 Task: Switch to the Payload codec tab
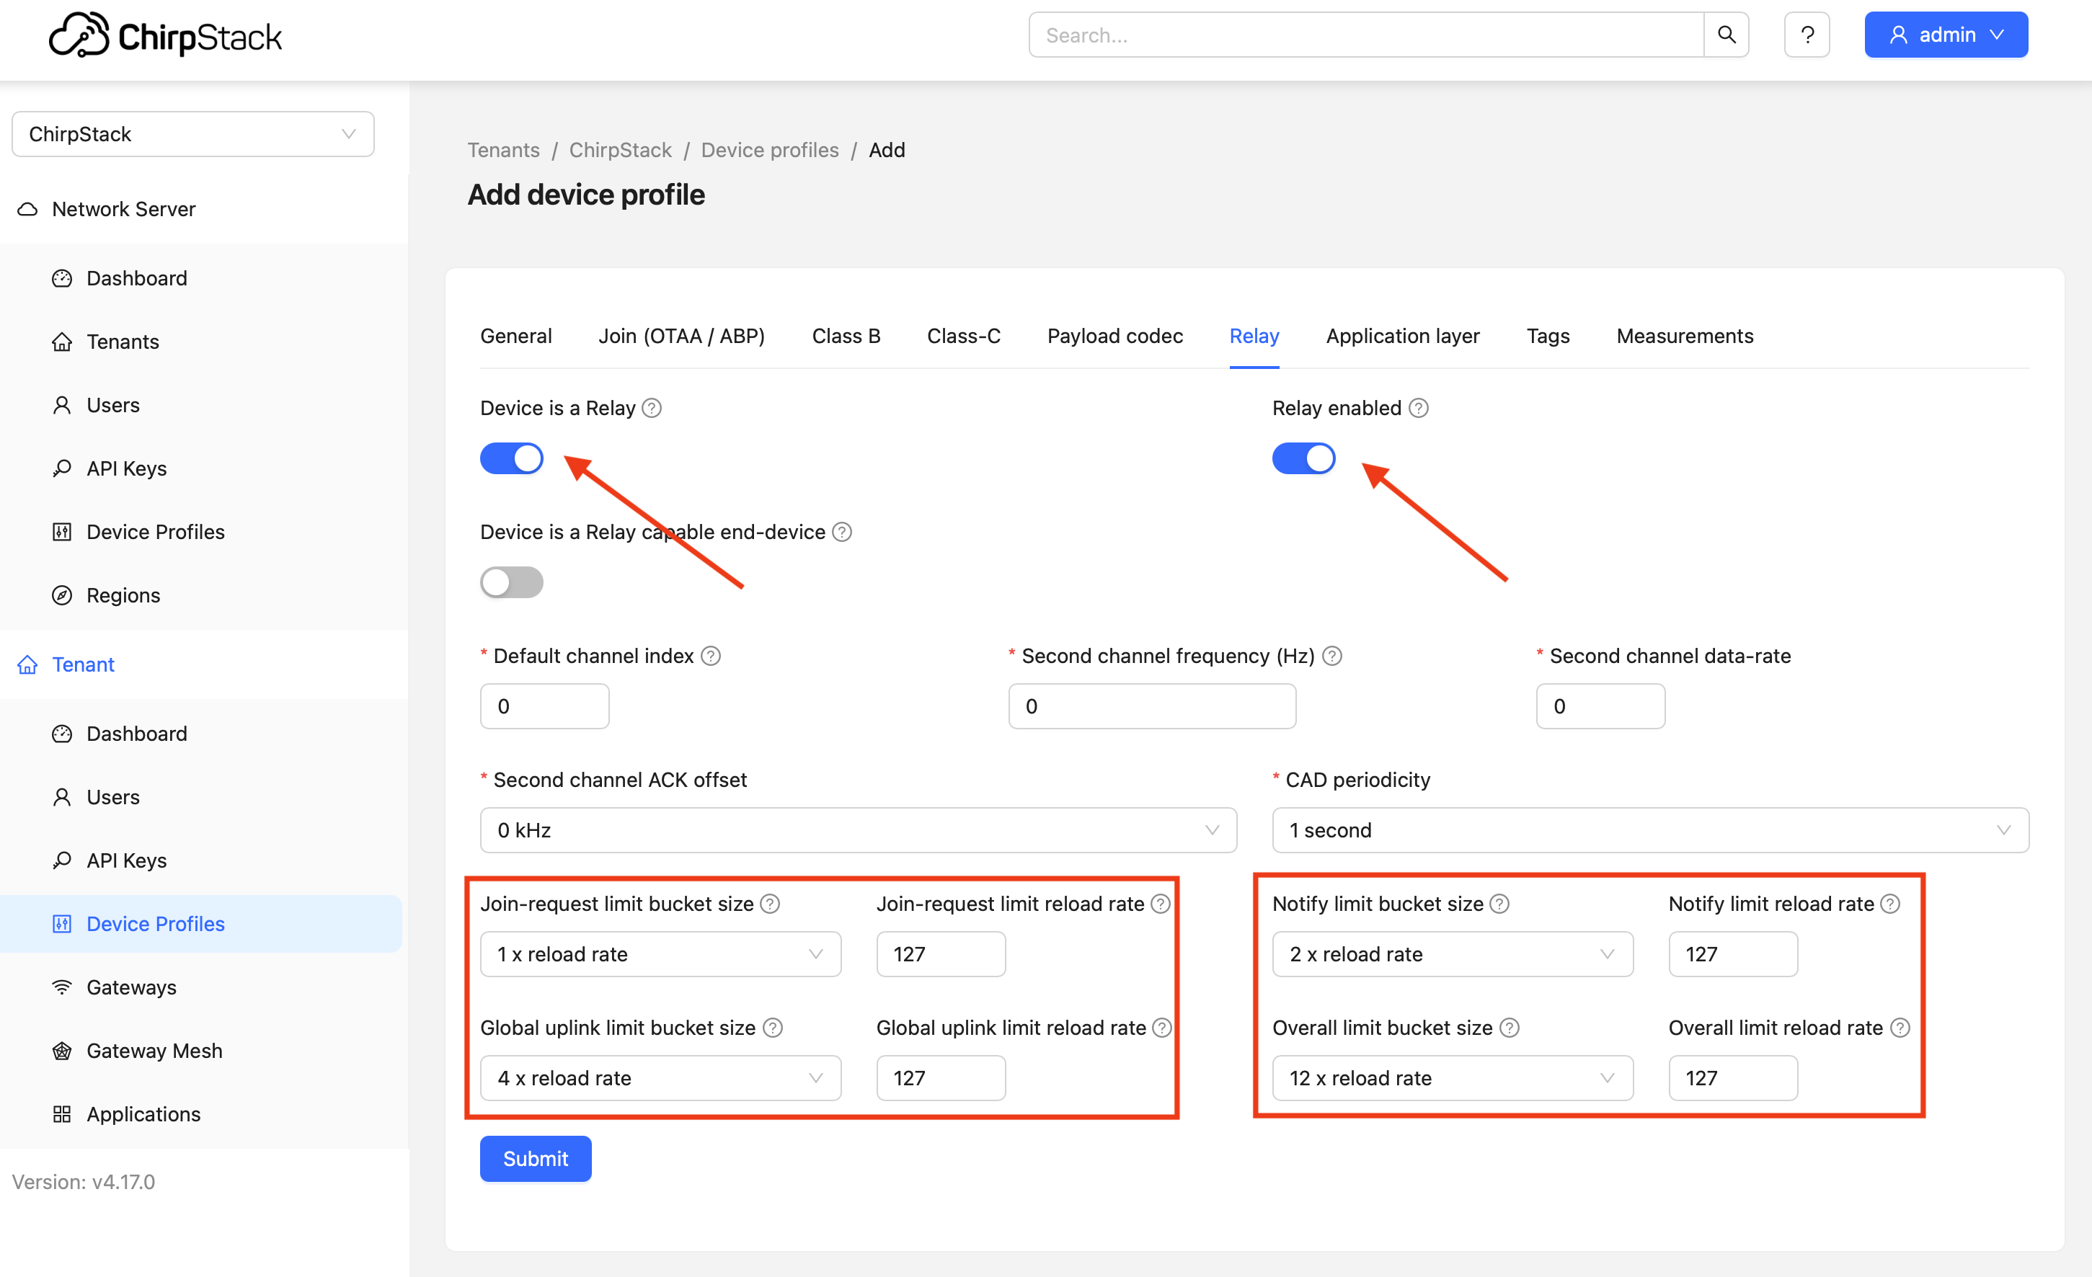coord(1114,336)
